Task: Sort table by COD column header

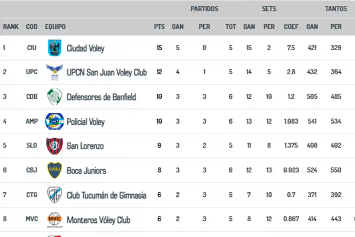Action: tap(32, 27)
